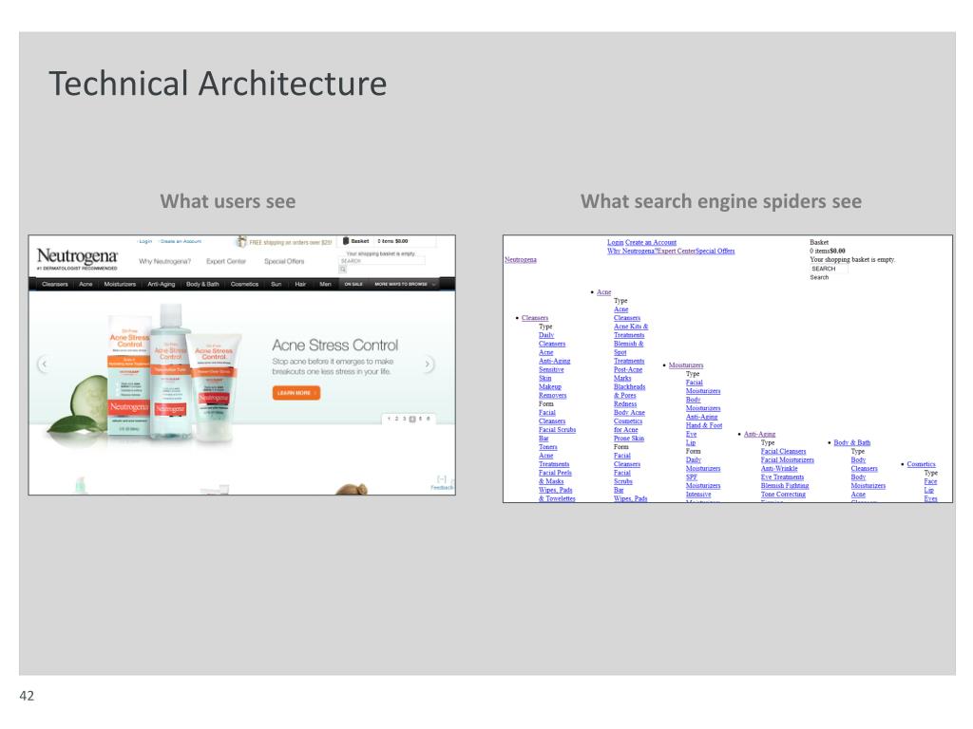Click the Post-Acne link
This screenshot has height=729, width=973.
628,369
